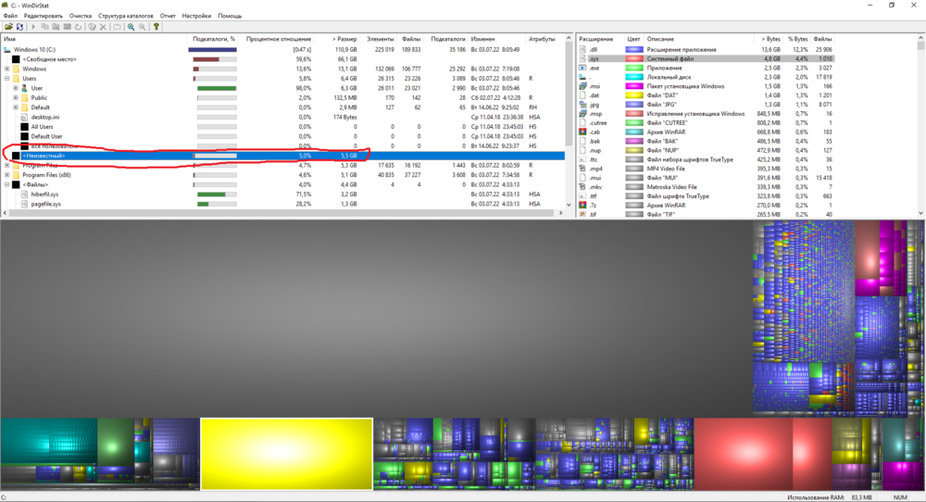The image size is (926, 502).
Task: Expand the Windows folder tree node
Action: click(7, 69)
